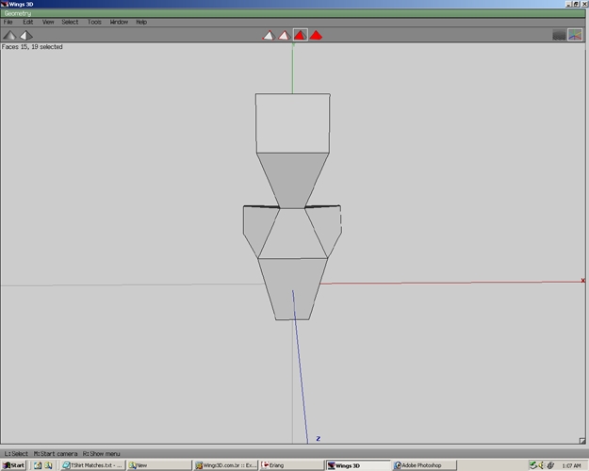Switch to the New taskbar window
Image resolution: width=589 pixels, height=471 pixels.
point(159,465)
